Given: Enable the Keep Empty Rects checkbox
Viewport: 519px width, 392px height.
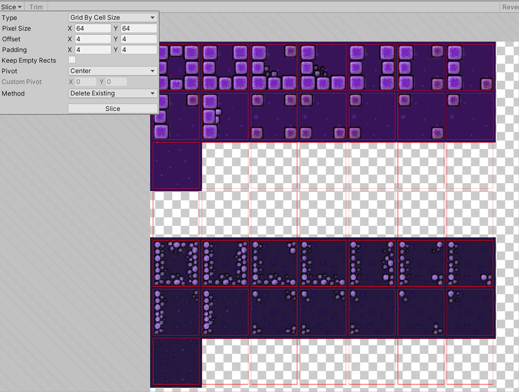Looking at the screenshot, I should (72, 60).
